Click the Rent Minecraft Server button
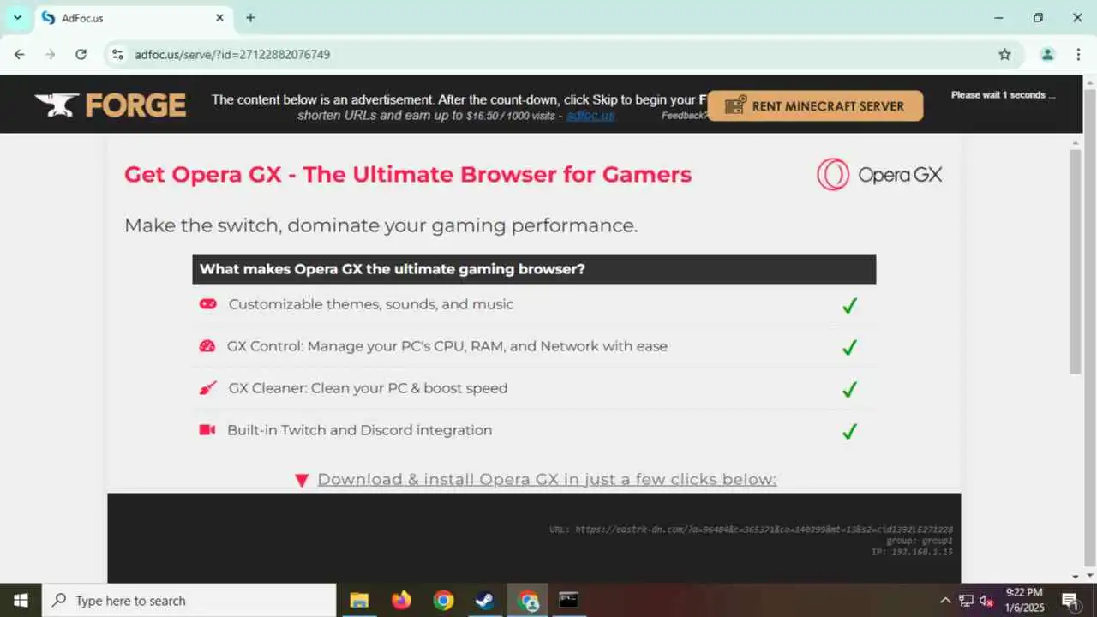The height and width of the screenshot is (617, 1097). click(815, 106)
